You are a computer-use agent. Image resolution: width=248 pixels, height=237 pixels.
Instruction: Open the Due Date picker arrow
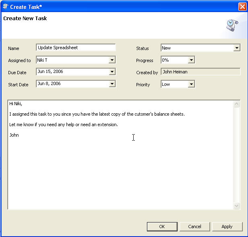coord(112,72)
